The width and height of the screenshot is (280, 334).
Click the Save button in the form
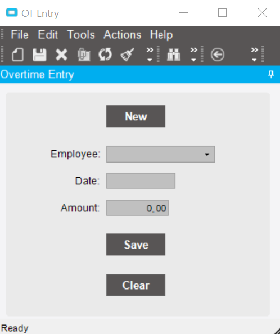click(136, 245)
